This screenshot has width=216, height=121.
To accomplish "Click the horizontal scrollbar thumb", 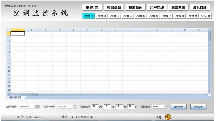I will 23,95.
